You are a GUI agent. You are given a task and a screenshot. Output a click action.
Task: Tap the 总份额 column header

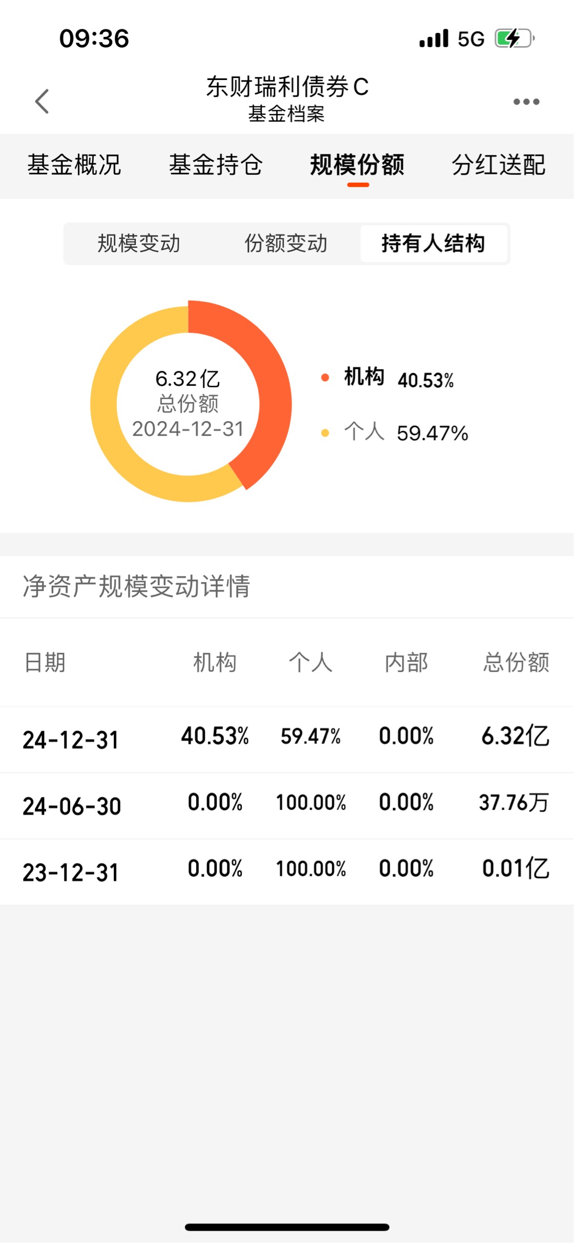point(516,662)
